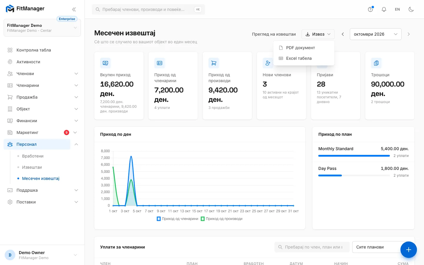Click the Трошоци clipboard icon
Viewport: 424px width, 265px height.
click(376, 63)
